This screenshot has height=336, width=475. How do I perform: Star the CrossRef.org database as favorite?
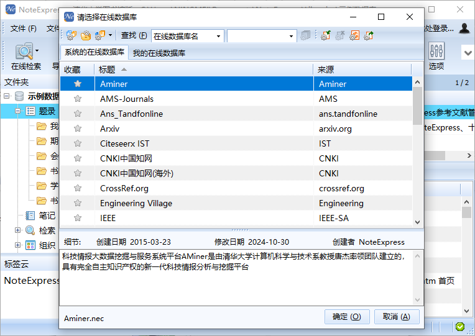pos(78,188)
